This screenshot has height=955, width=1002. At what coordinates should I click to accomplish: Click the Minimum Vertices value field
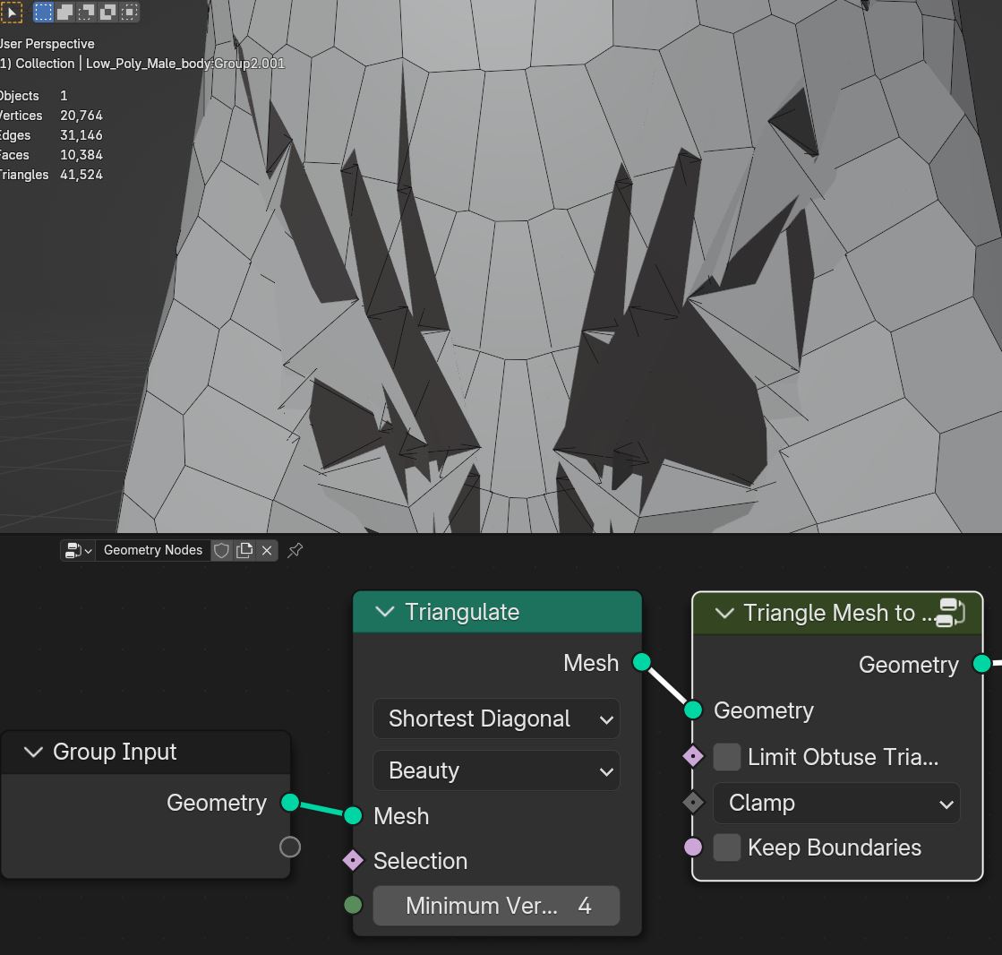click(497, 906)
